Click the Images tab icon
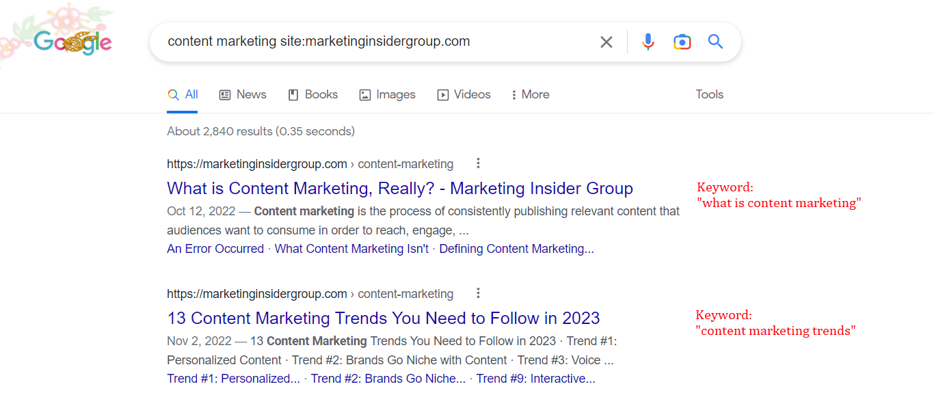The height and width of the screenshot is (406, 934). (x=364, y=94)
